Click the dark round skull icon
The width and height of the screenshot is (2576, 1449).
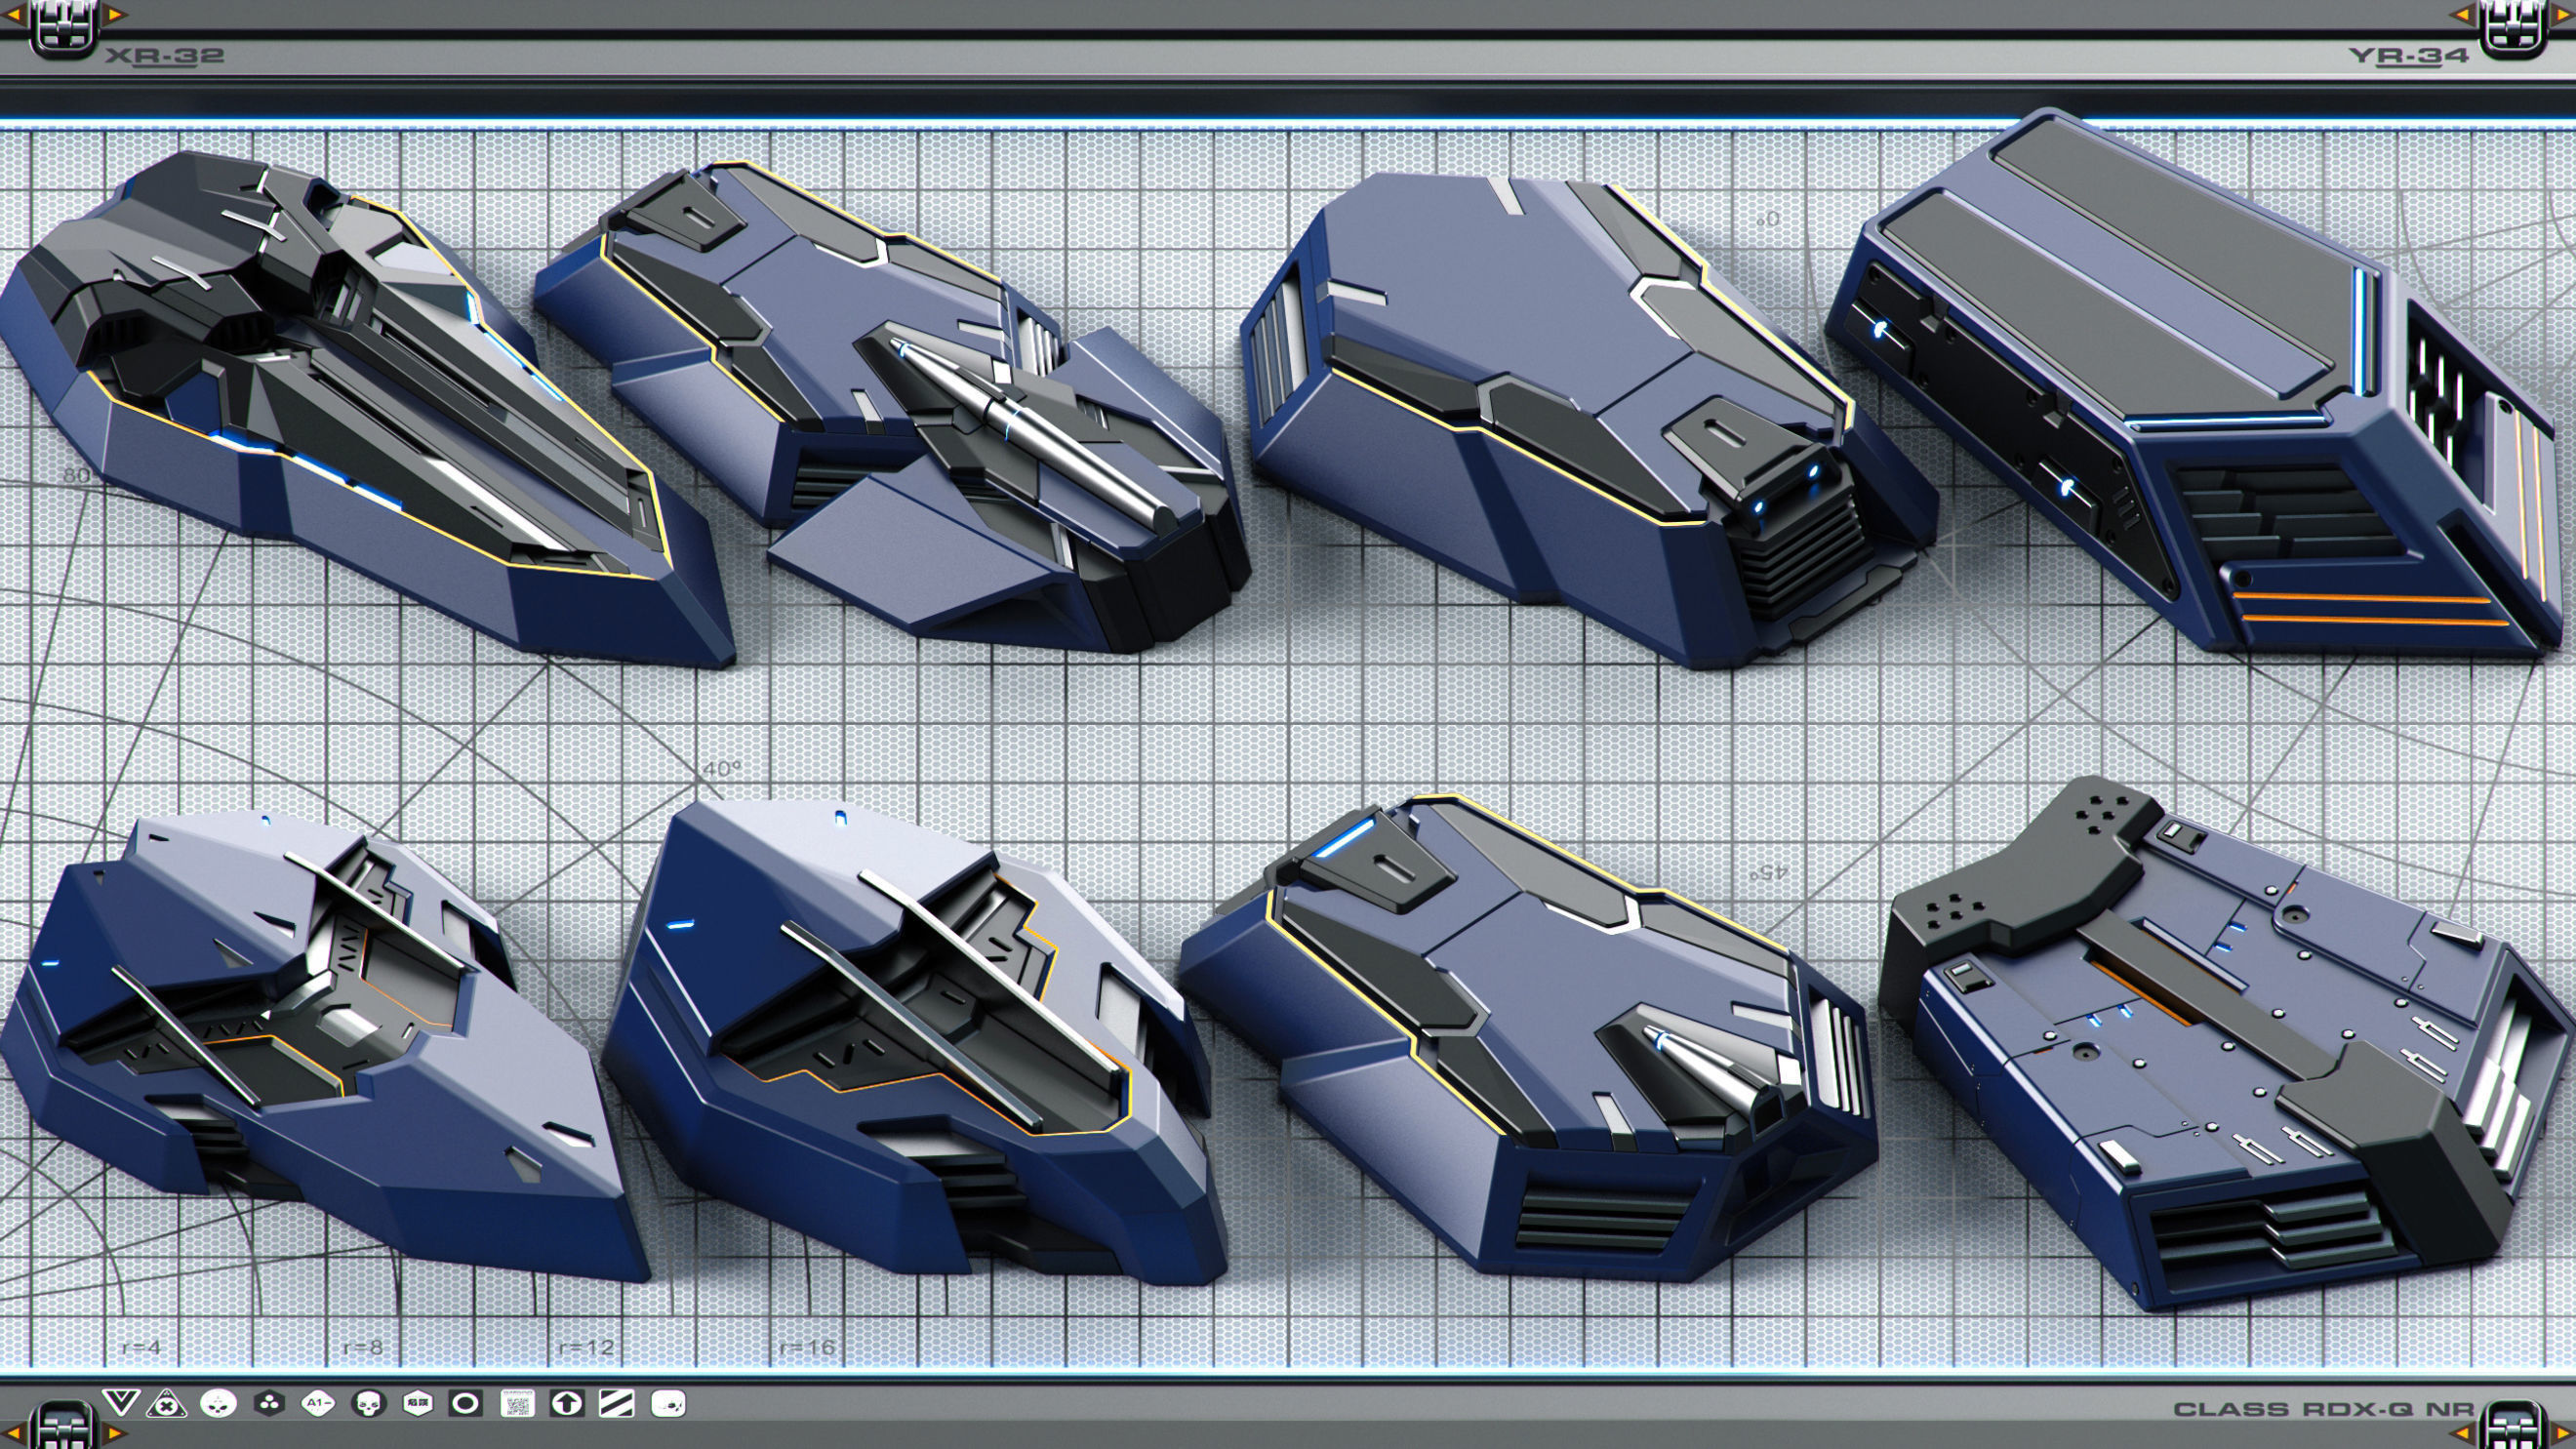coord(368,1404)
